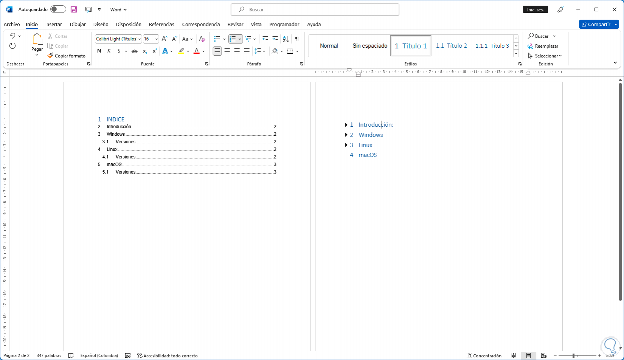
Task: Collapse the Windows heading triangle
Action: (x=346, y=135)
